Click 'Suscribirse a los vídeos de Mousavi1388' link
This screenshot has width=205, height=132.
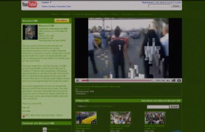(x=161, y=101)
